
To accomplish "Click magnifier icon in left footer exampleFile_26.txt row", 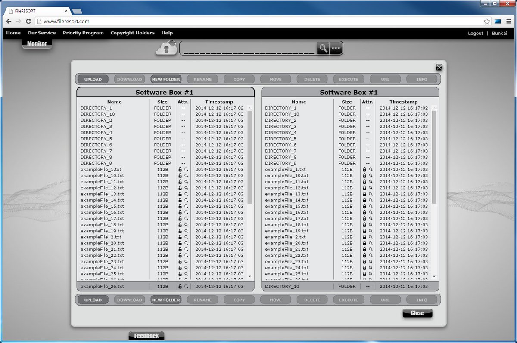I will [x=186, y=287].
